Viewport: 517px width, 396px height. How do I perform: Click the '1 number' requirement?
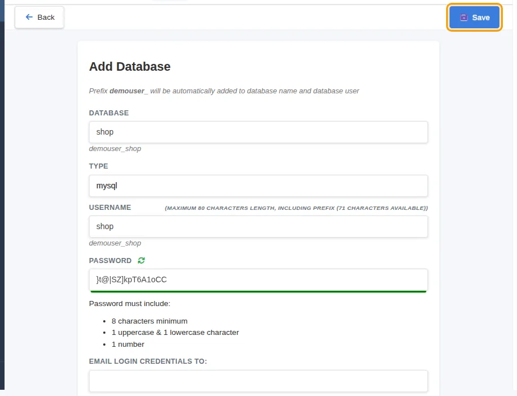(x=128, y=345)
